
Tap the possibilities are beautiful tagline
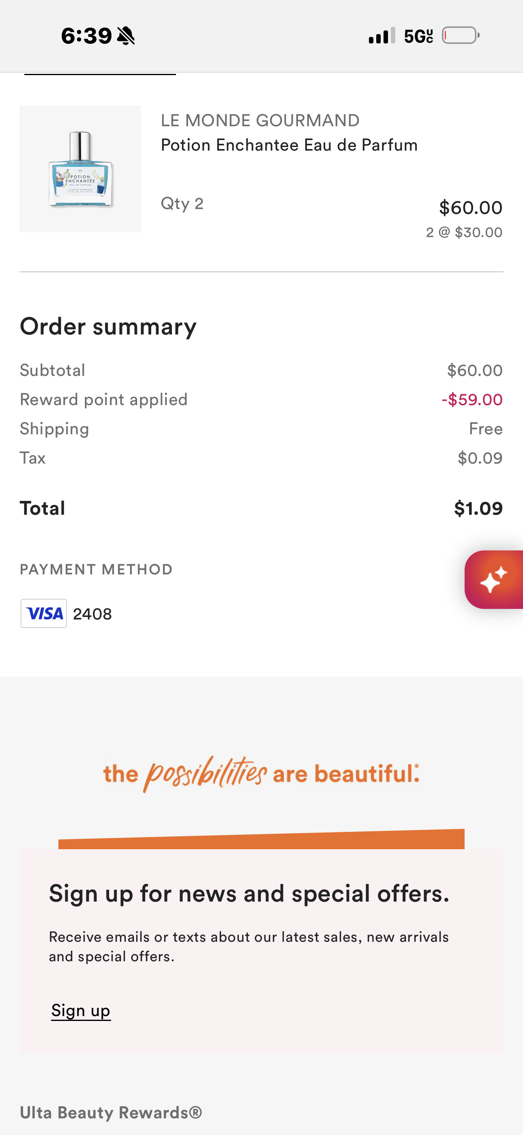click(x=261, y=773)
